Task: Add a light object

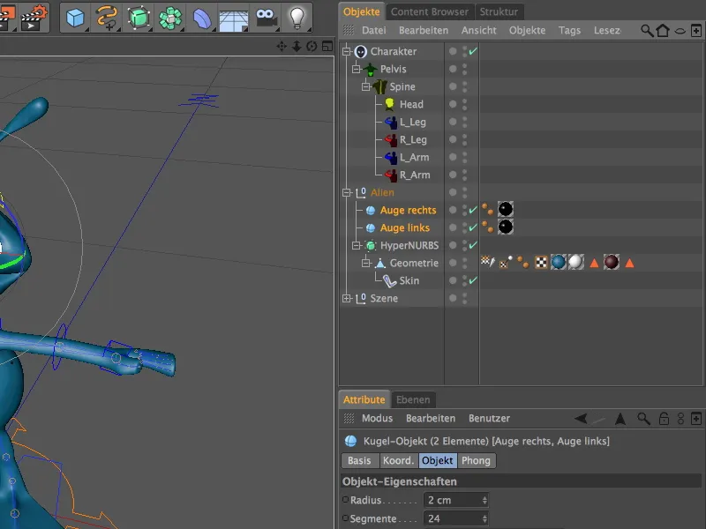Action: 297,18
